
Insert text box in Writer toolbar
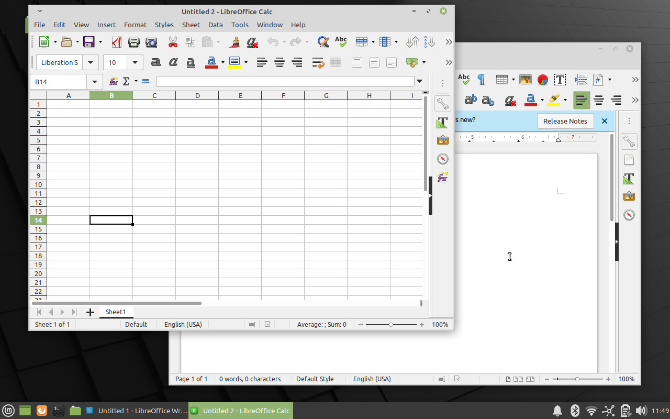point(560,80)
